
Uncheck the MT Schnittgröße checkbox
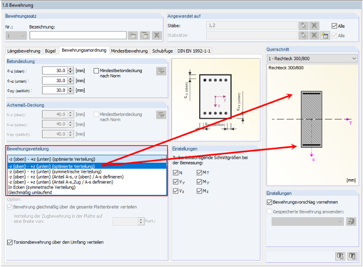(x=199, y=172)
